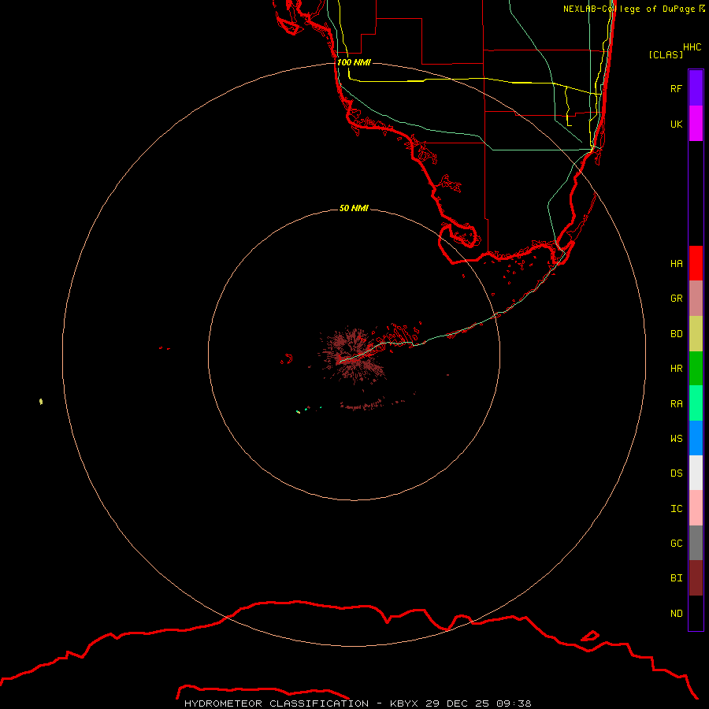Click the HR green legend swatch
Screen dimensions: 709x709
pos(696,369)
